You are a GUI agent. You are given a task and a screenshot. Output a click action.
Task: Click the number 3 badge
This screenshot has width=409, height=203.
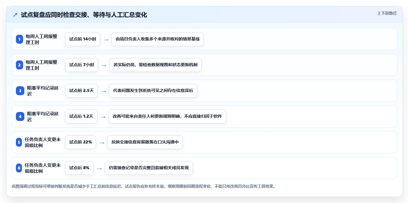click(20, 91)
